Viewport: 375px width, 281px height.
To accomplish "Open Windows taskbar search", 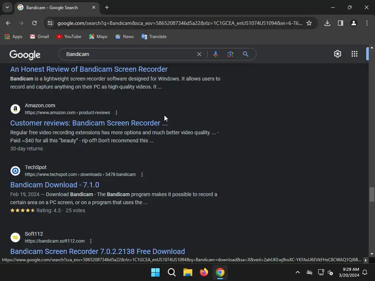I will (x=172, y=272).
